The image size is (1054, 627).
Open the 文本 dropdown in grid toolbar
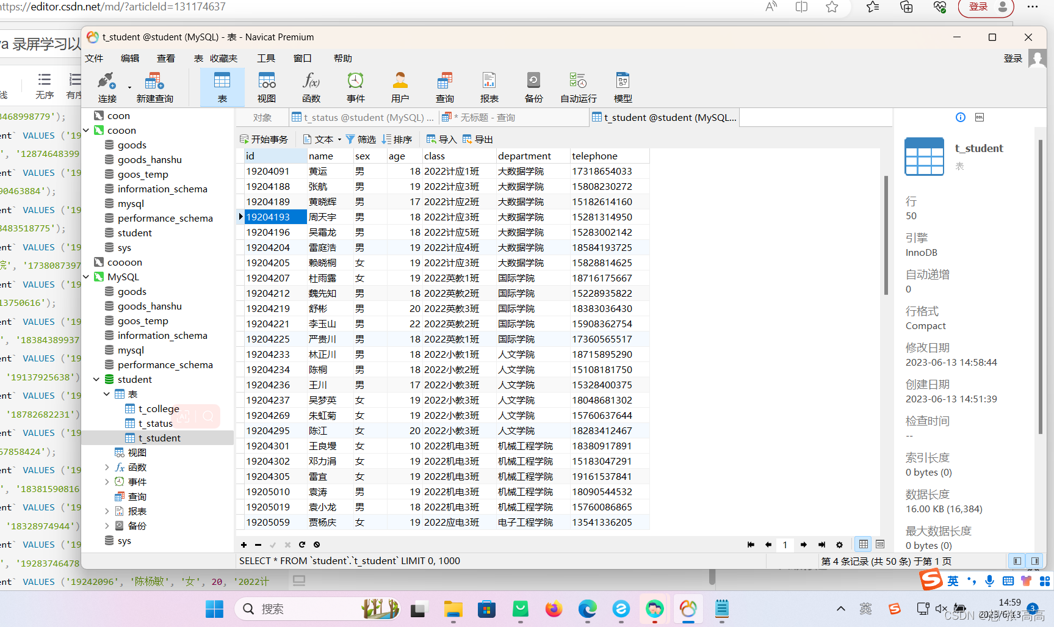(322, 139)
